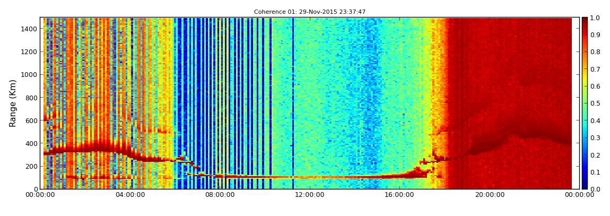Click the 04:00:00 time axis label

pyautogui.click(x=129, y=195)
